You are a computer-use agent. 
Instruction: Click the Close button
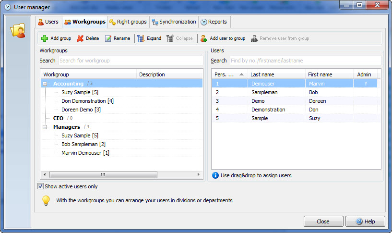[x=323, y=221]
